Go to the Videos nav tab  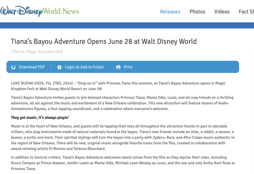[222, 12]
